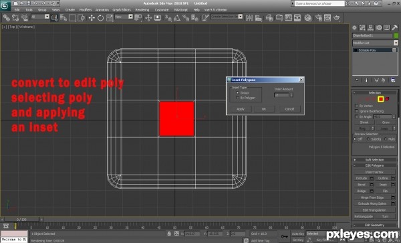
Task: Click OK in Inset Polygons dialog
Action: click(x=264, y=109)
